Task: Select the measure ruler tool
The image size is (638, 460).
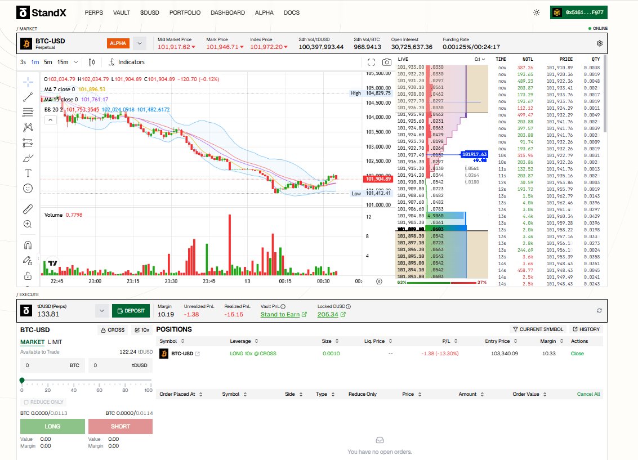Action: pyautogui.click(x=28, y=209)
